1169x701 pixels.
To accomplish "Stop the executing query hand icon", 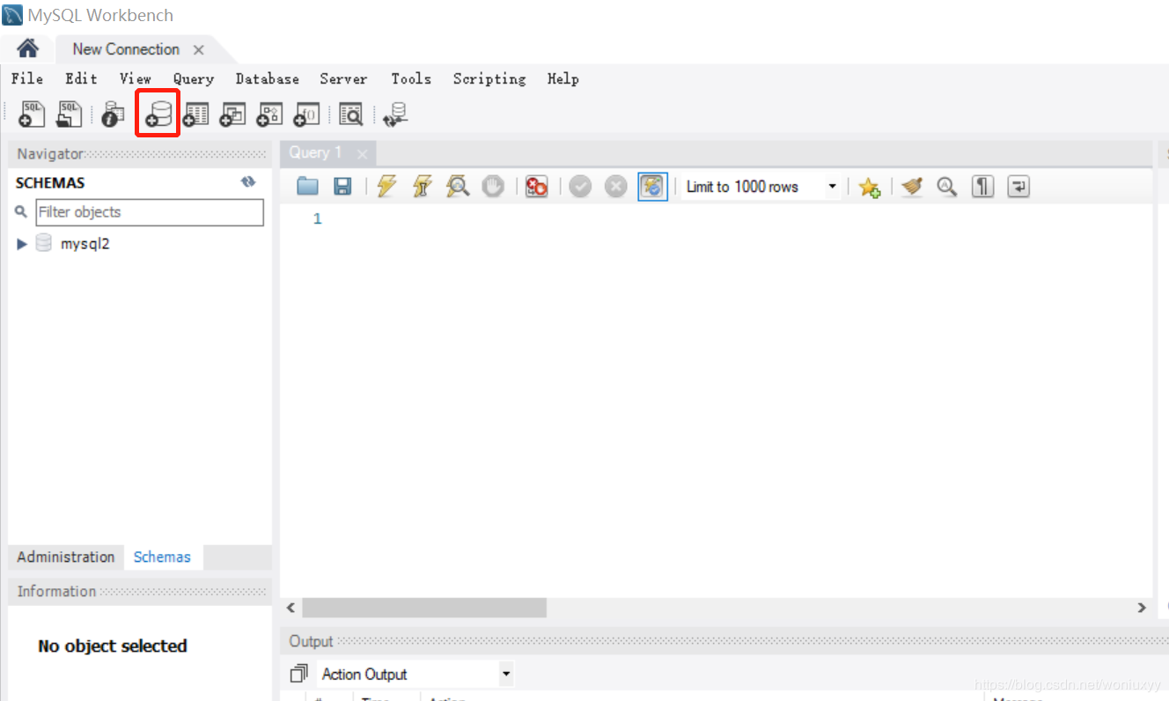I will (493, 186).
